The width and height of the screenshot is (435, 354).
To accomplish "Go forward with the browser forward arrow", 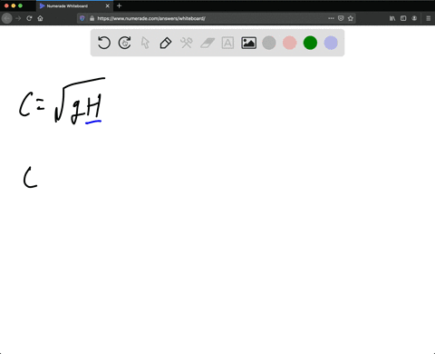I will (18, 18).
